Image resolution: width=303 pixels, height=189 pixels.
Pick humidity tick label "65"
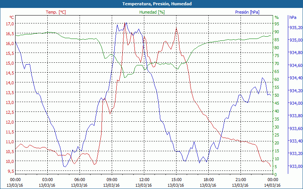277,71
